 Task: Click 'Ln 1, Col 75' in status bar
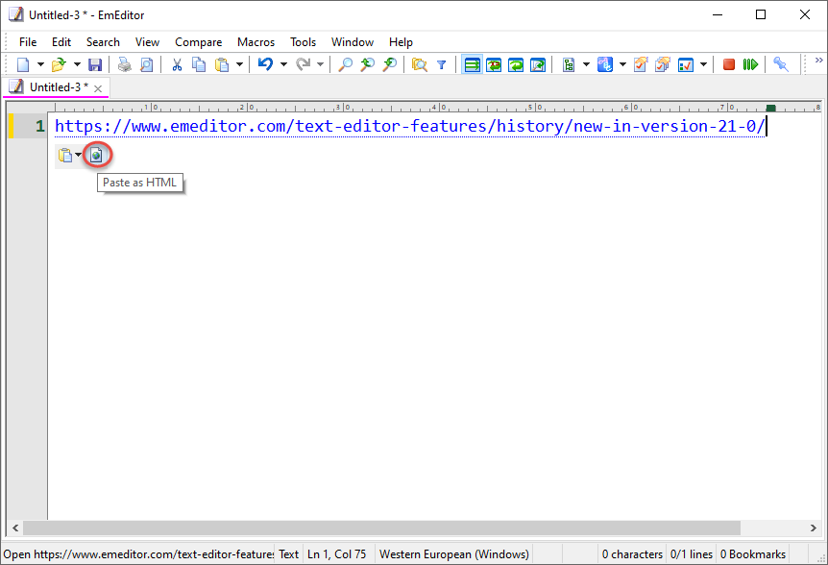tap(337, 553)
